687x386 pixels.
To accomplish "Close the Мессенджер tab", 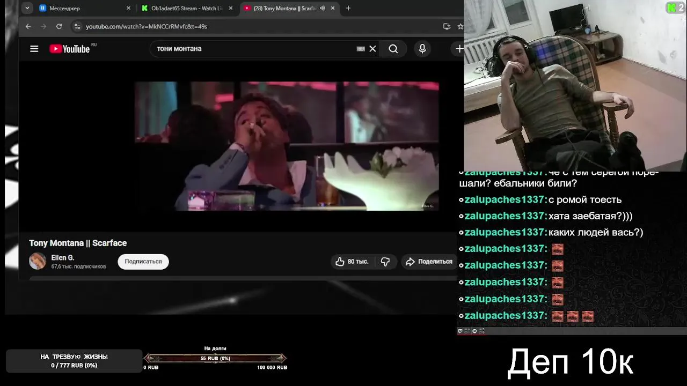I will click(x=128, y=8).
